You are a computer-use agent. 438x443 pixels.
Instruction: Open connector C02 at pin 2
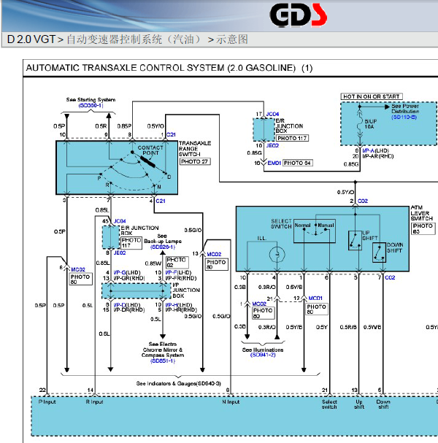point(363,201)
